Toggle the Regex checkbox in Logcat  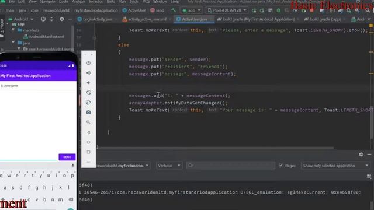tap(281, 165)
